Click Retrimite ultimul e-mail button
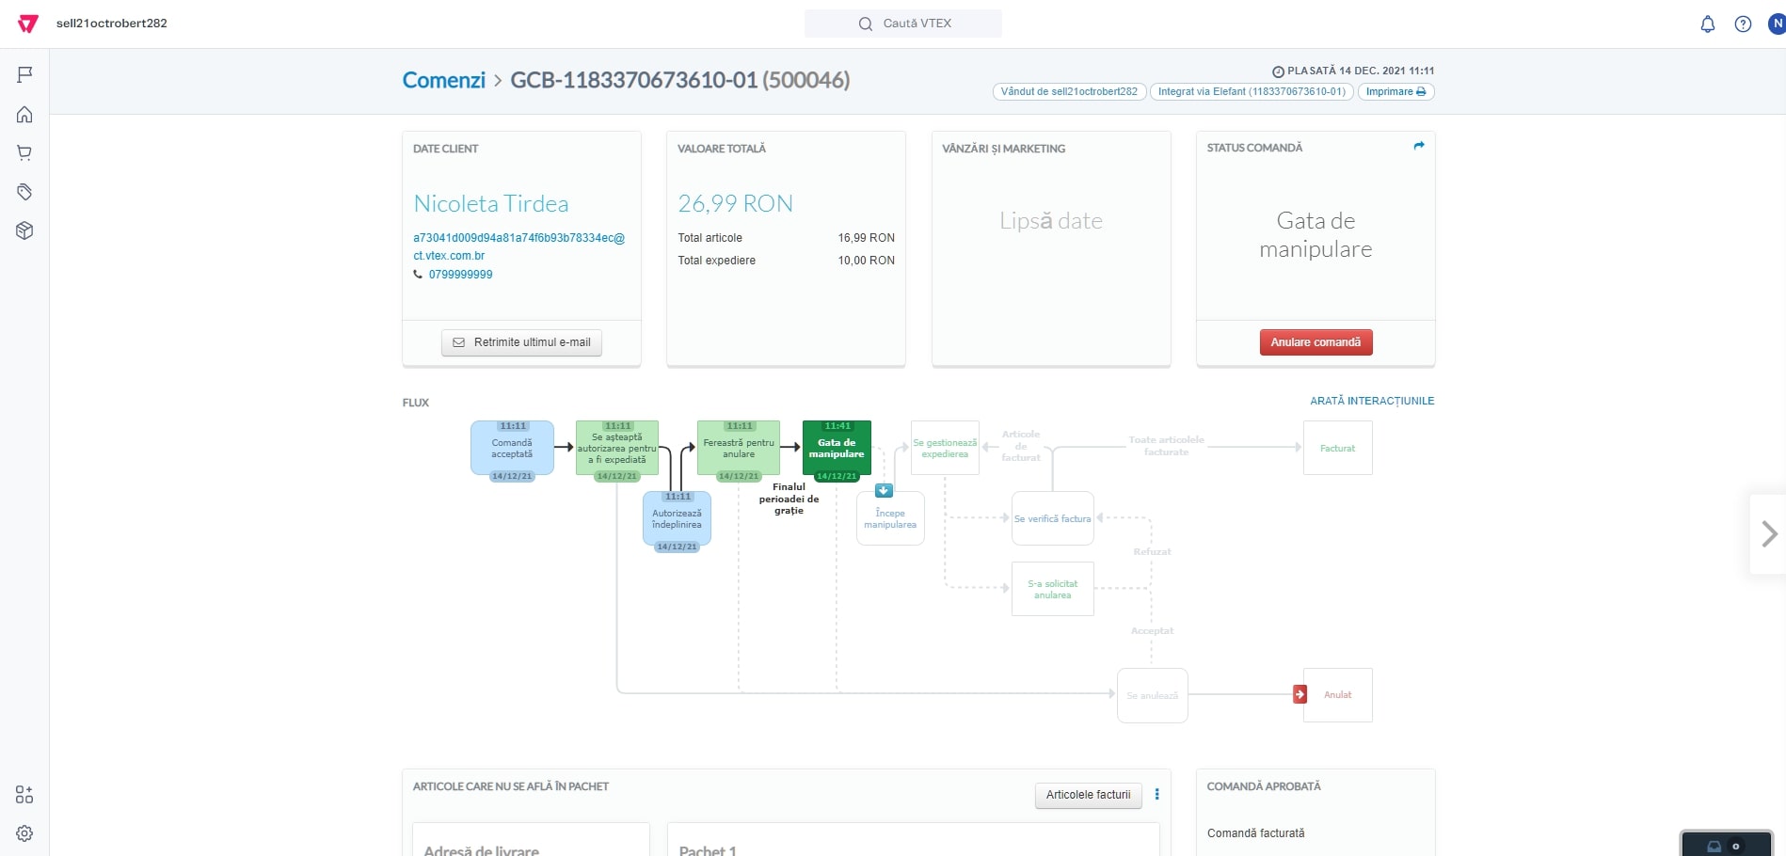The width and height of the screenshot is (1786, 856). point(521,342)
